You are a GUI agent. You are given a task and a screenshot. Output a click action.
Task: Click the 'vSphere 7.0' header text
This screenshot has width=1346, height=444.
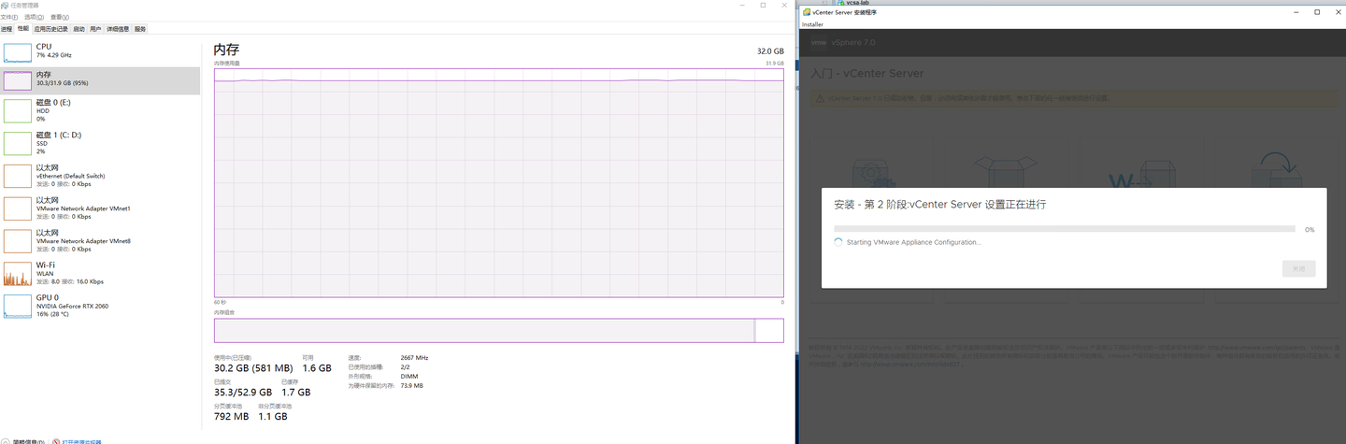(x=854, y=42)
